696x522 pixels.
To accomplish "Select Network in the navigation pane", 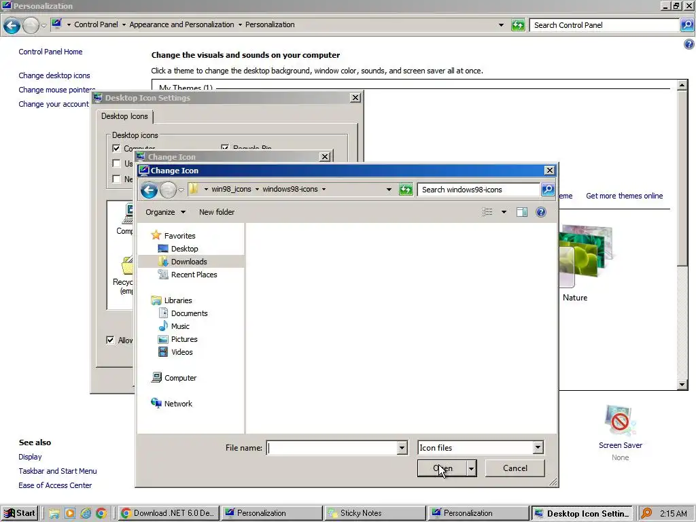I will pos(178,403).
